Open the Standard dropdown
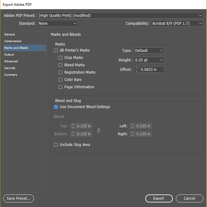 (x=57, y=24)
